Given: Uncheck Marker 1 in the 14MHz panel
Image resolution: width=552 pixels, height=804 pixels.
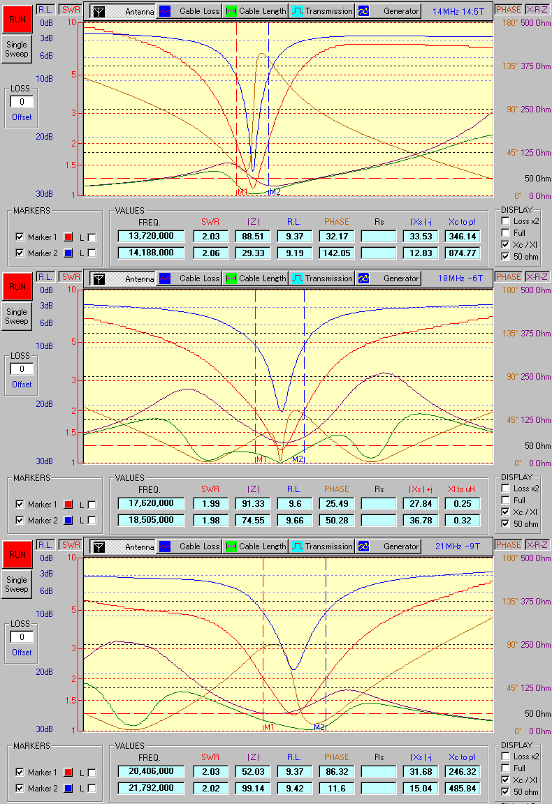Looking at the screenshot, I should [x=20, y=237].
